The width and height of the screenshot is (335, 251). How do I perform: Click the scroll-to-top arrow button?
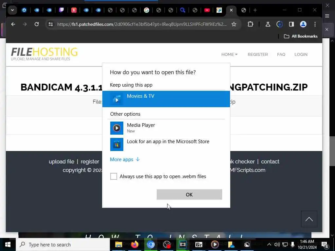click(x=309, y=219)
